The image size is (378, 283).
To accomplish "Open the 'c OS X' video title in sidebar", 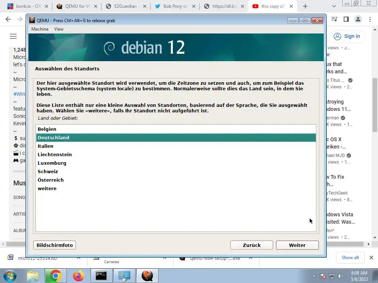I will tap(336, 143).
